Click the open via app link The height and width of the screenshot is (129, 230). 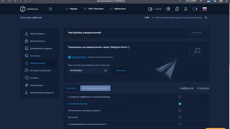coord(100,57)
